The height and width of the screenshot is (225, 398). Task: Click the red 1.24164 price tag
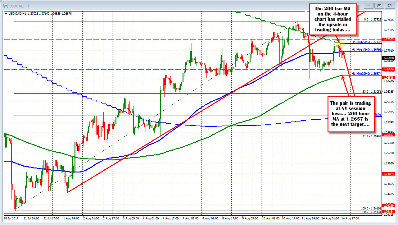[x=389, y=211]
